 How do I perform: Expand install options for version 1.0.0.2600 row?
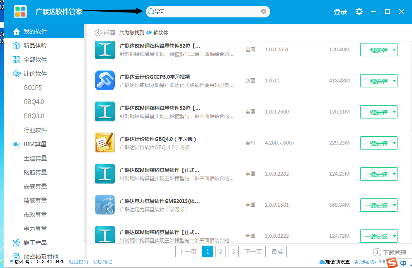point(394,112)
